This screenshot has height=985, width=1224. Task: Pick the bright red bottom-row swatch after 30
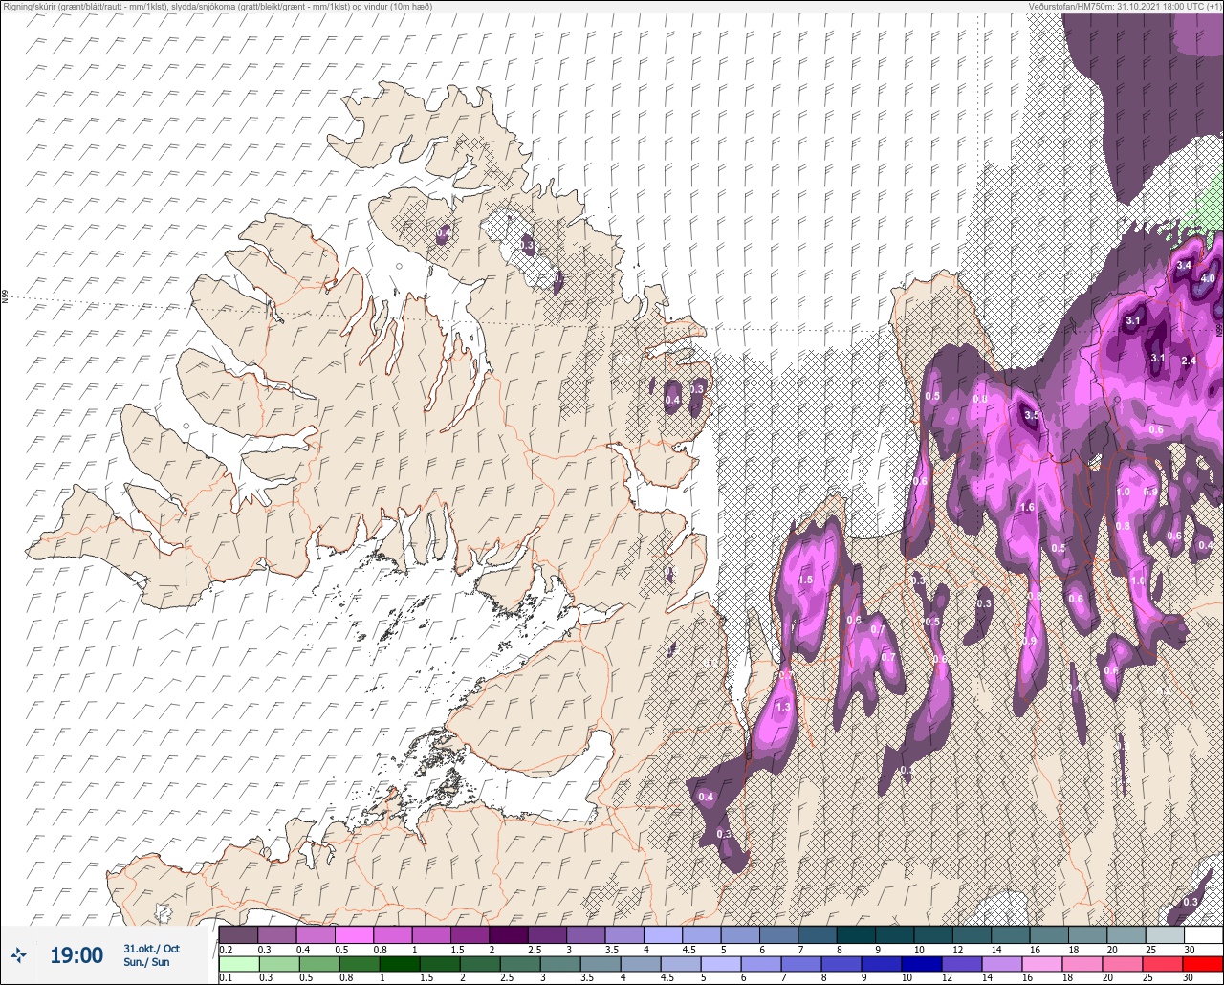click(1203, 963)
